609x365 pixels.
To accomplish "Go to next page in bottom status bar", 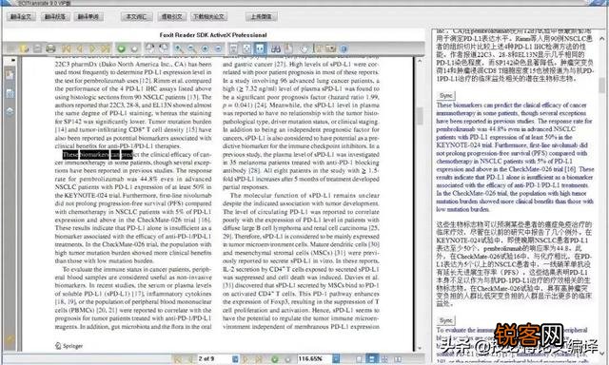I will (x=245, y=358).
